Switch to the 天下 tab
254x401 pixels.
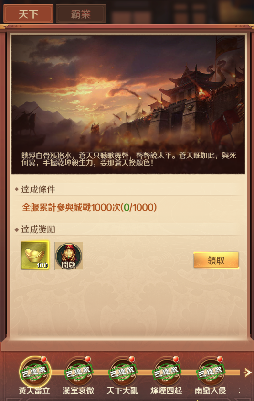[x=28, y=14]
